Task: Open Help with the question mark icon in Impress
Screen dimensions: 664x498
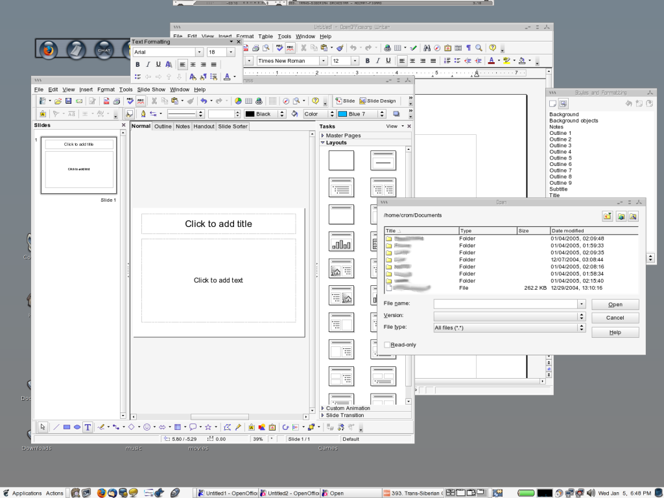Action: [x=315, y=101]
